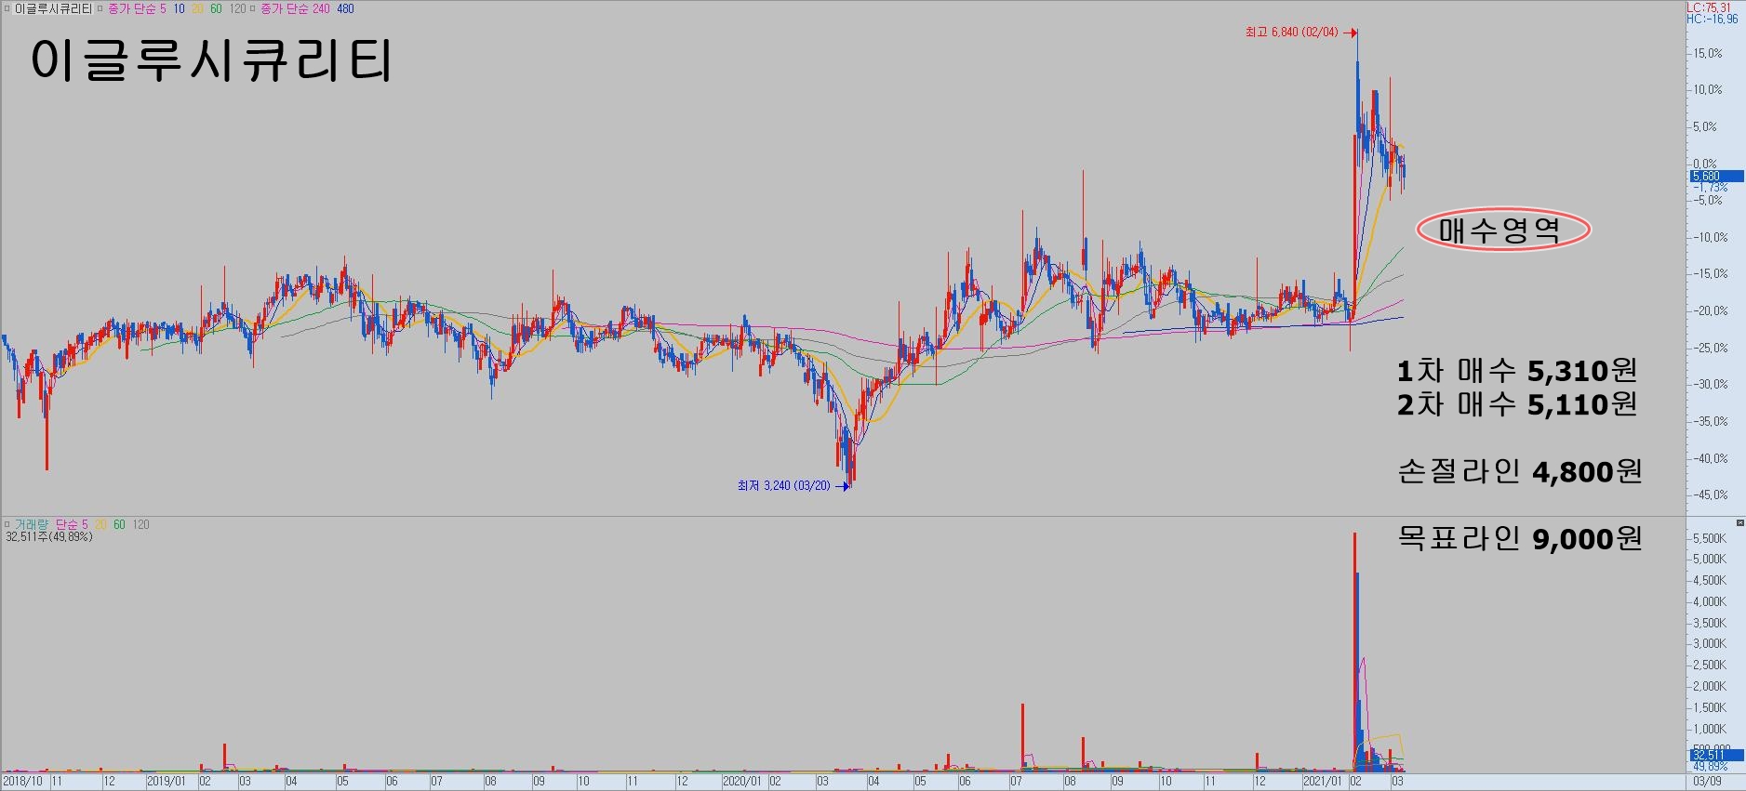Click the 5,500K volume axis label
Viewport: 1746px width, 791px height.
click(1710, 539)
